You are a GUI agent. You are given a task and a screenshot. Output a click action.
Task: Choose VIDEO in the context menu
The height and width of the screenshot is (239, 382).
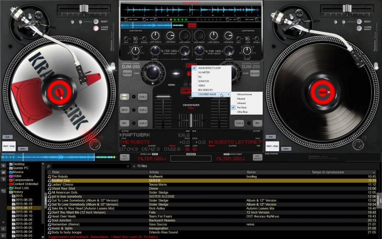click(202, 86)
